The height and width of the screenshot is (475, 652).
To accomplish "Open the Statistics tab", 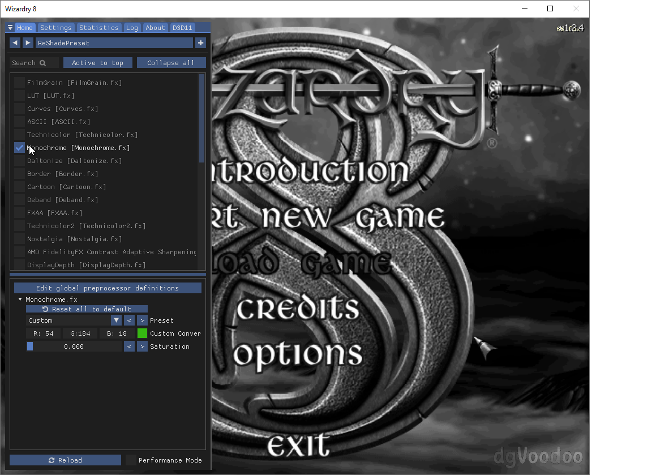I will 99,27.
